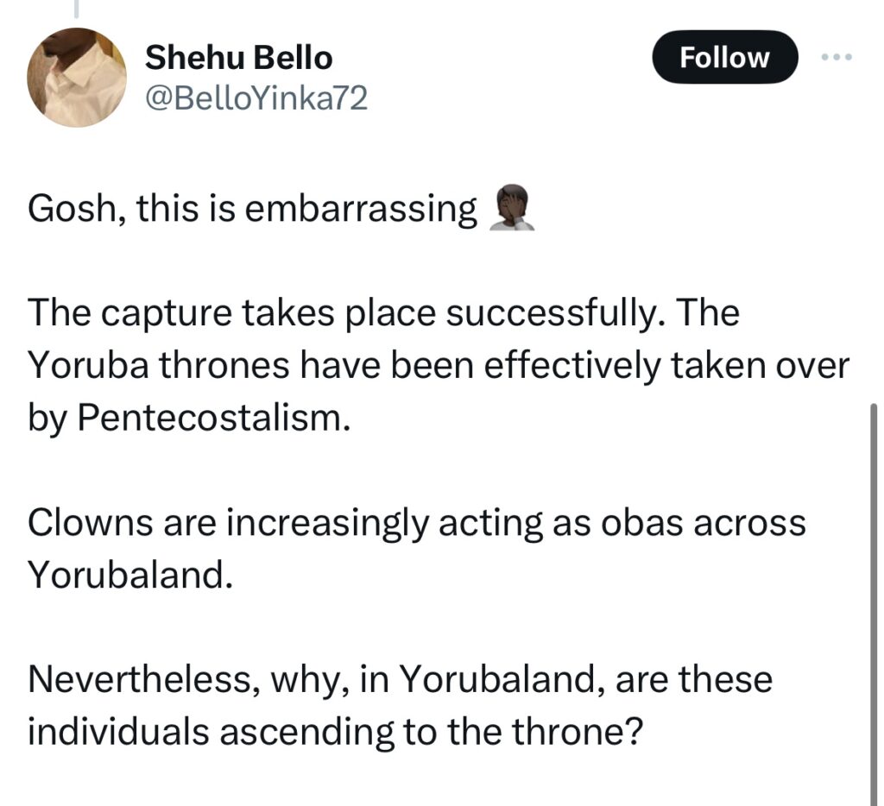Click the word "Pentecostalism." in the tweet
This screenshot has height=806, width=884.
(214, 419)
